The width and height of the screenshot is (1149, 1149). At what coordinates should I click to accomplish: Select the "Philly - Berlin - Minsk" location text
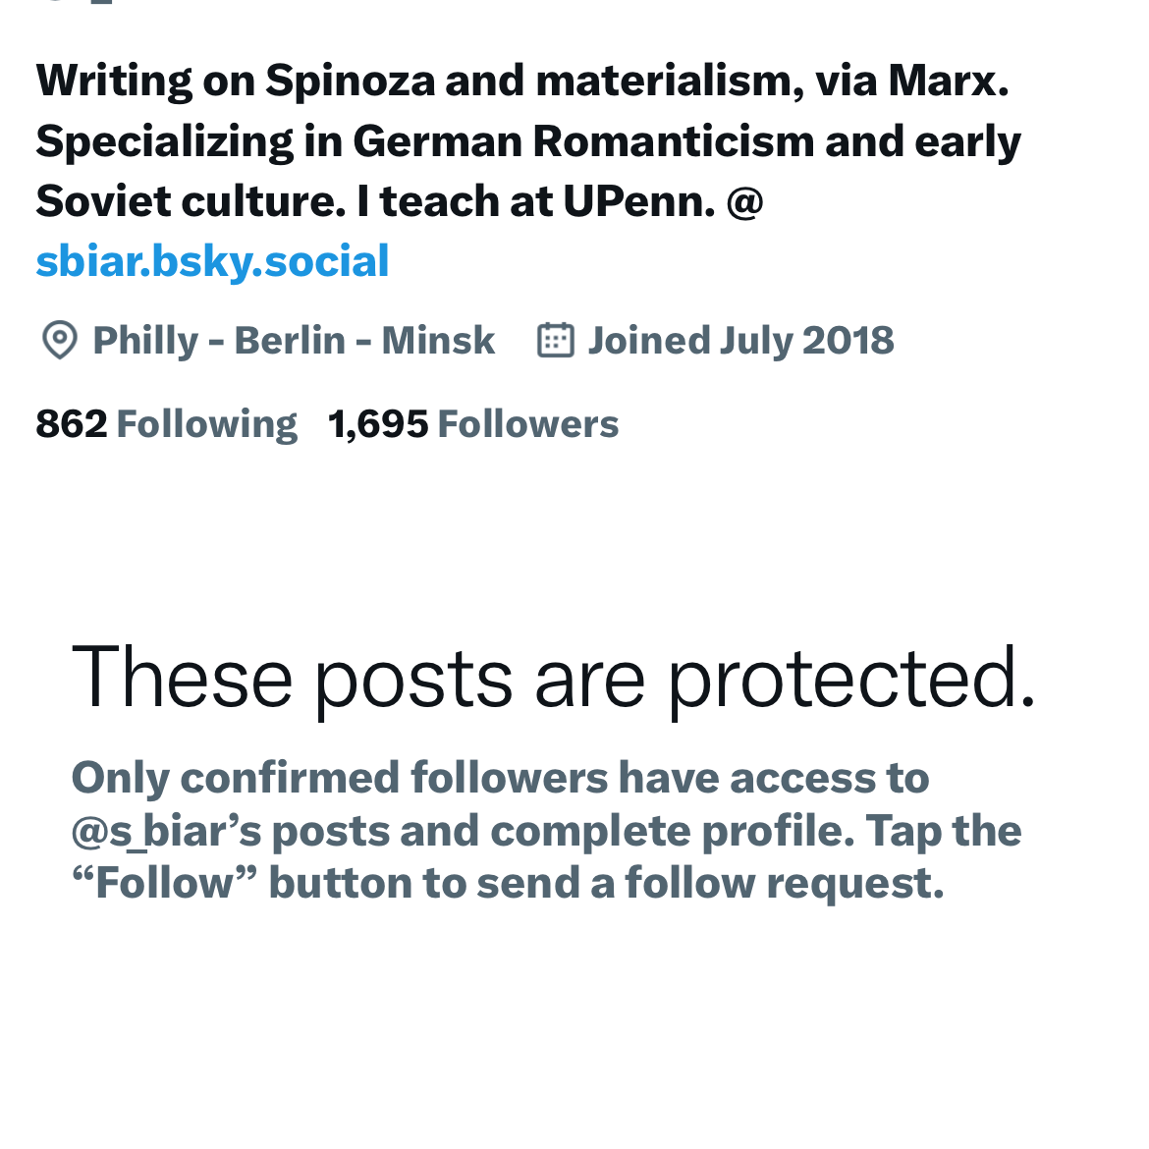294,341
